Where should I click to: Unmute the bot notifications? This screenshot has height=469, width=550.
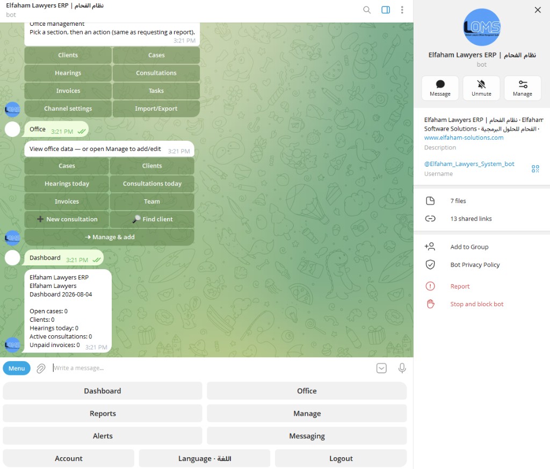point(481,88)
